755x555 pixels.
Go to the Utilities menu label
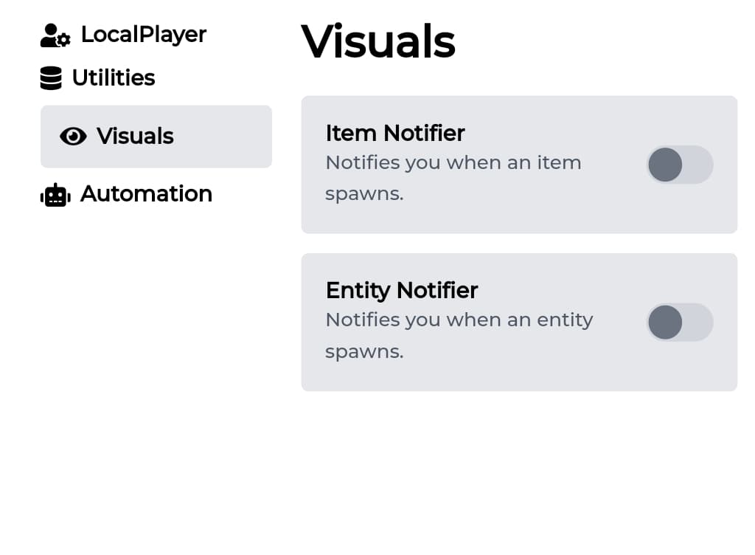pyautogui.click(x=114, y=78)
